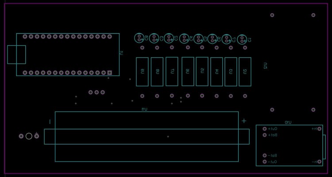Viewport: 332px width, 177px height.
Task: Click the U5 IC footprint outline
Action: 202,71
